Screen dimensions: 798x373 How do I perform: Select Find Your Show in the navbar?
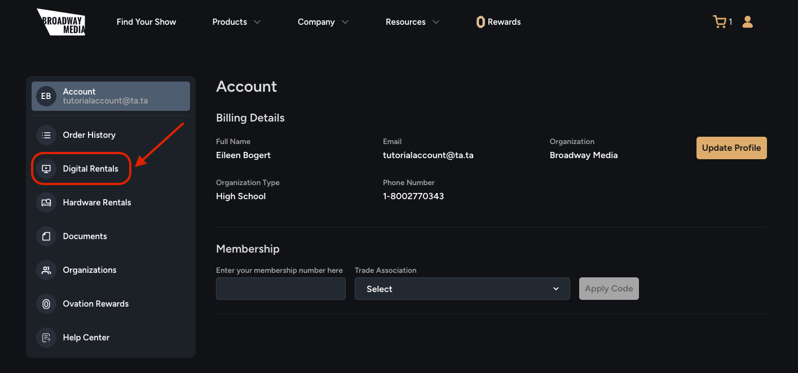point(146,21)
